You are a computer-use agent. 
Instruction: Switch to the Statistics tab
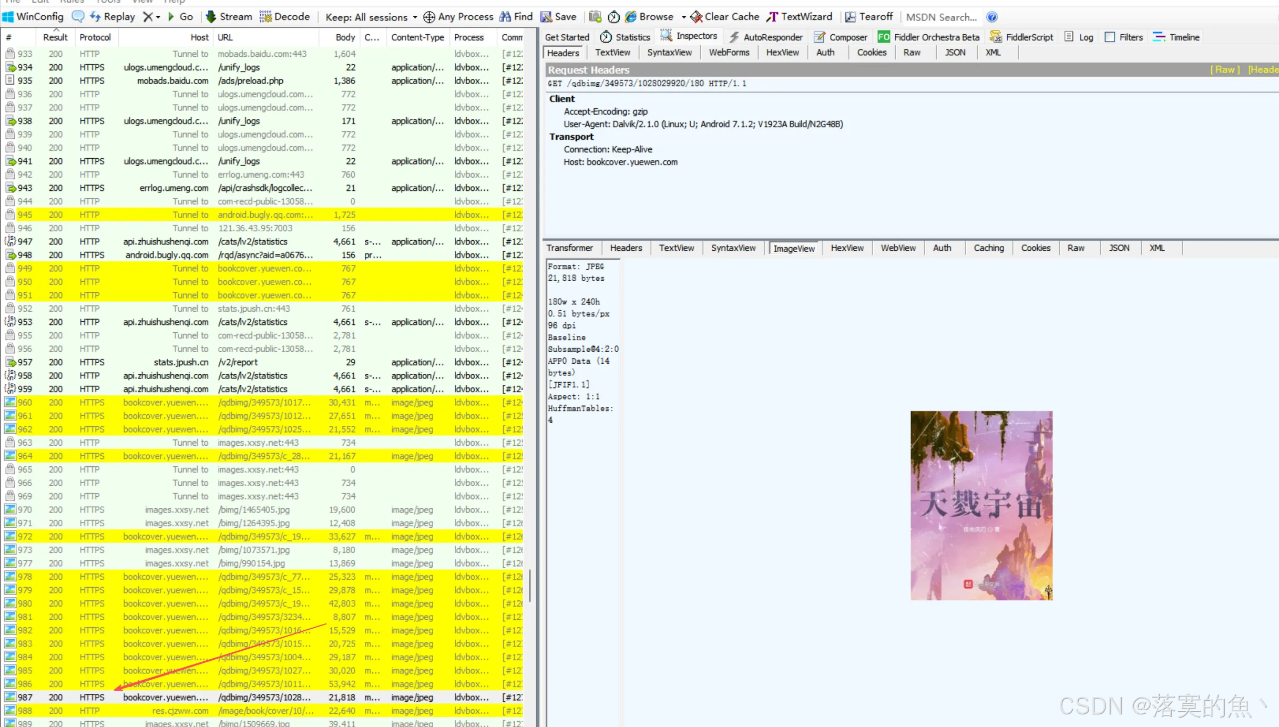625,37
